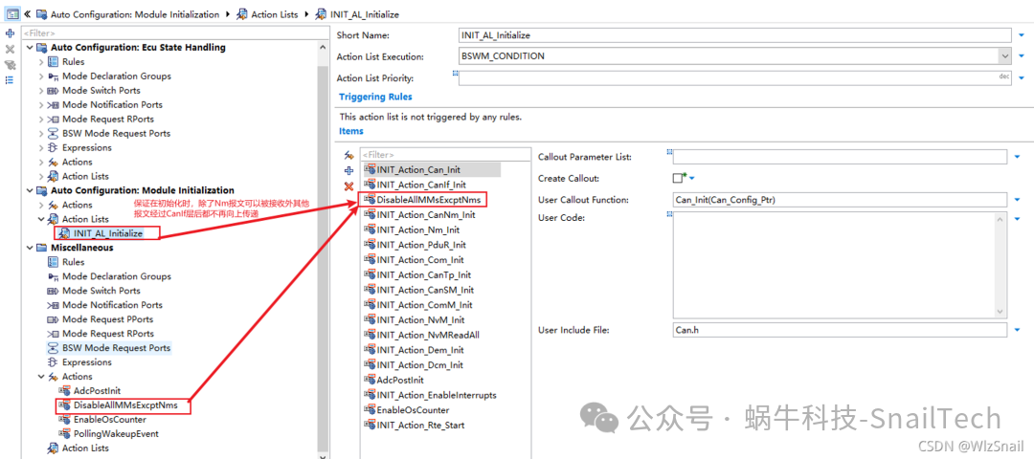Open User Include File dropdown arrow
The image size is (1034, 459).
coord(1018,331)
